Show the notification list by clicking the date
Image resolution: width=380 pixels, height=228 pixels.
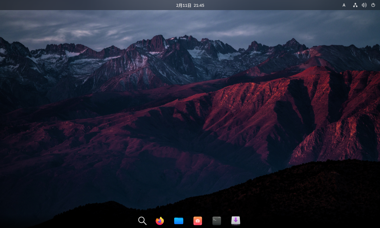coord(190,5)
